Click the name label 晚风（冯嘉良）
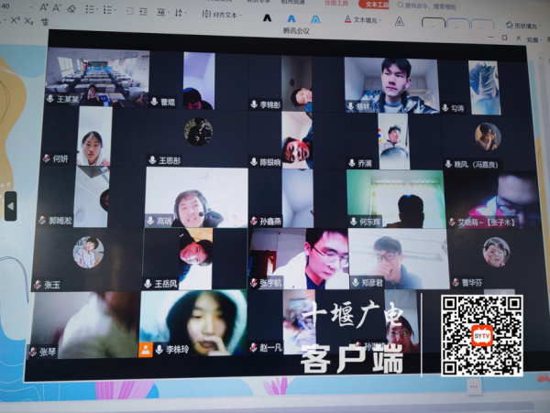The width and height of the screenshot is (550, 413). pyautogui.click(x=476, y=164)
